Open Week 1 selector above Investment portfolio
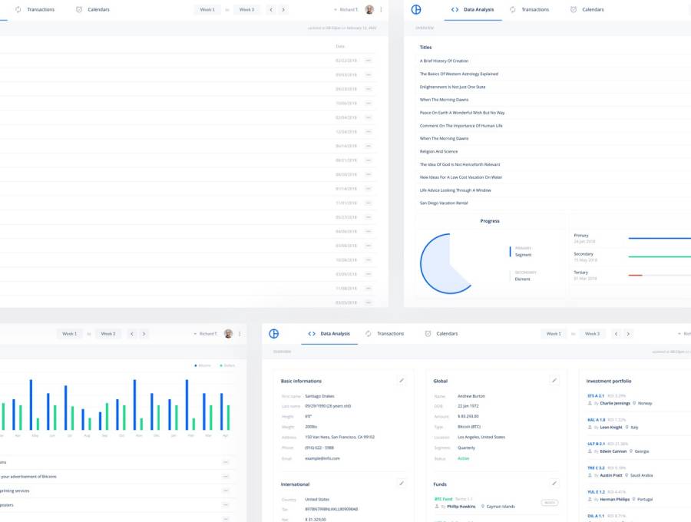The width and height of the screenshot is (691, 522). click(x=553, y=334)
